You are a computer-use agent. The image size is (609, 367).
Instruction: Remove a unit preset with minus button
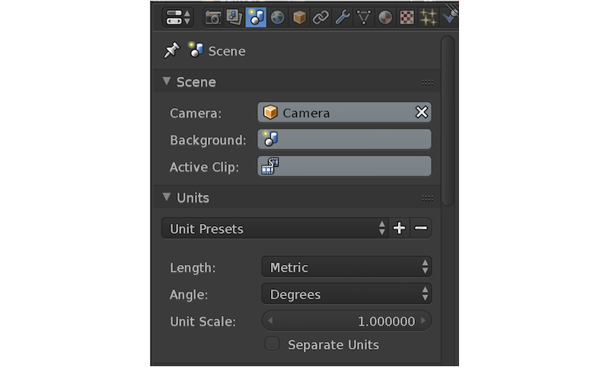pos(421,228)
